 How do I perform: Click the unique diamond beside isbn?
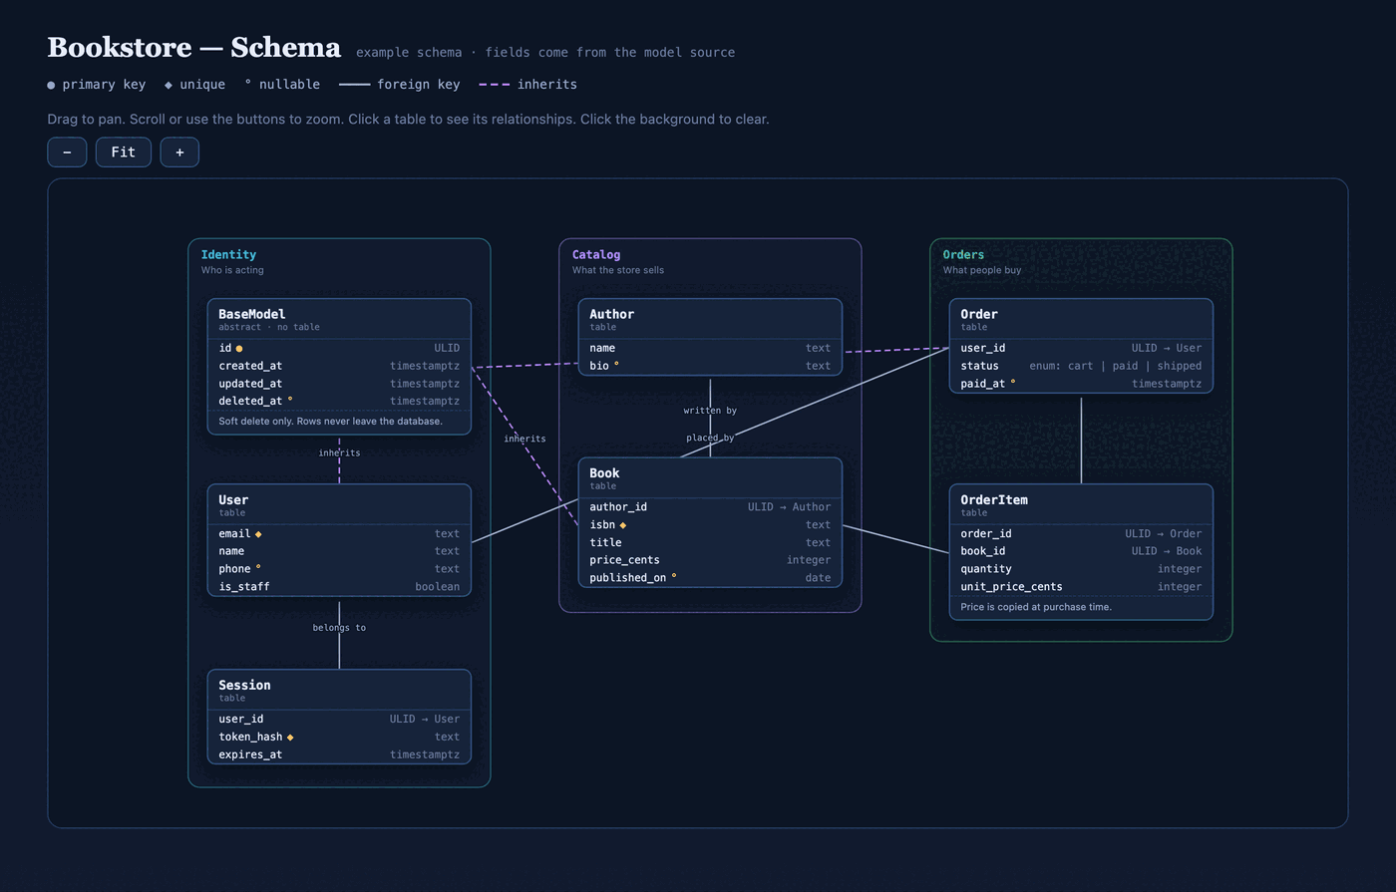click(623, 525)
